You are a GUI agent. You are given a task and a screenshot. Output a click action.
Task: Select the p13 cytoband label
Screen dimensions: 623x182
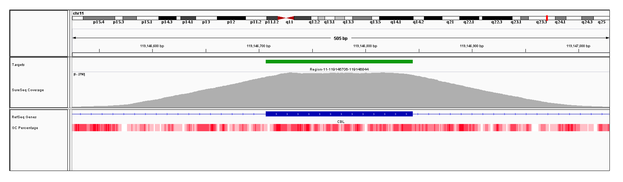tap(206, 22)
